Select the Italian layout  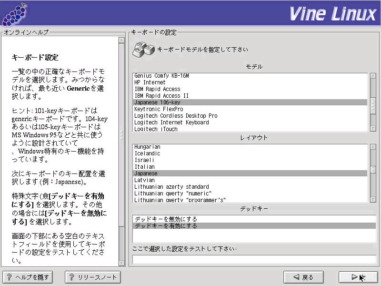[x=250, y=167]
